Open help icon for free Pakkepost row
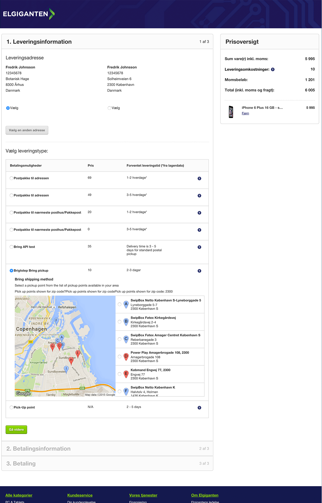 199,230
